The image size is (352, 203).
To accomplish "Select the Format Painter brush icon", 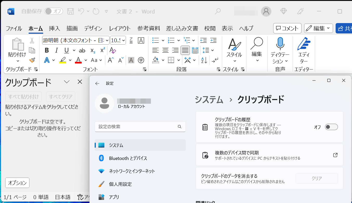I will (x=32, y=60).
